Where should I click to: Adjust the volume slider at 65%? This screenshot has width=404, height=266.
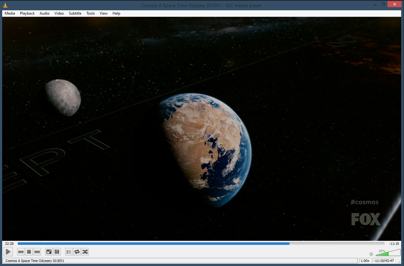coord(388,253)
